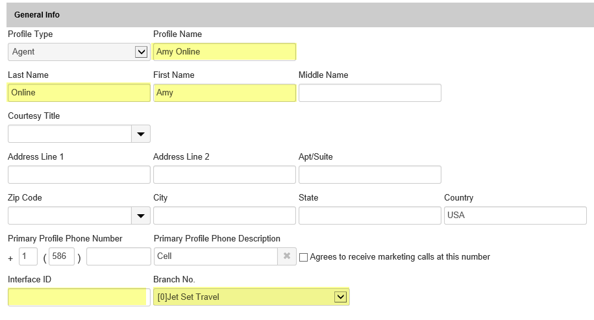Click inside the State field

click(x=369, y=215)
